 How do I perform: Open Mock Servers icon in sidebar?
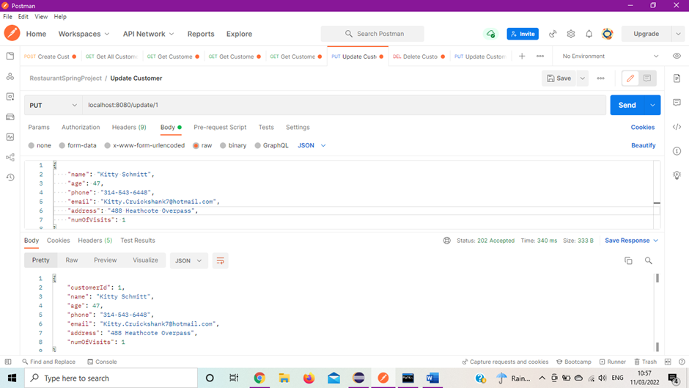click(x=10, y=117)
